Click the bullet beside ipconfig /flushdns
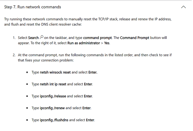Viewport: 193px width, 131px height. tap(27, 120)
